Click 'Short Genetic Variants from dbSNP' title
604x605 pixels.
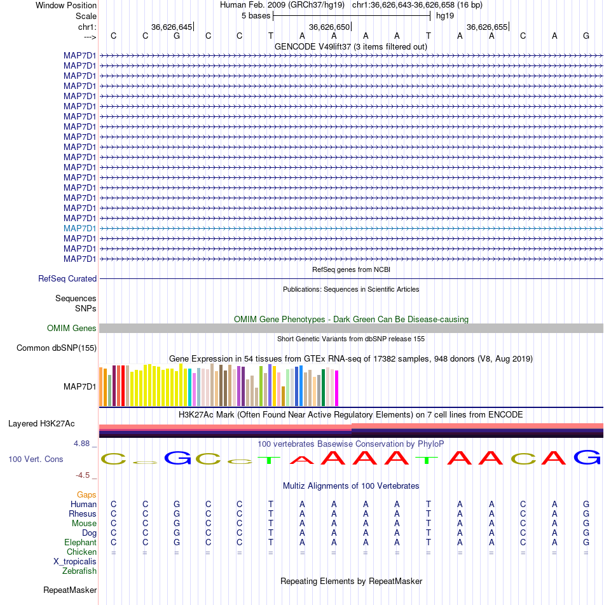pos(351,339)
